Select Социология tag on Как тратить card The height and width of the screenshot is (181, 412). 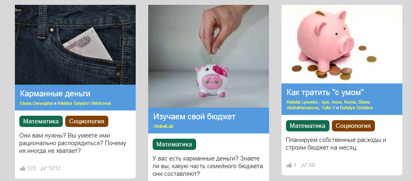point(354,126)
